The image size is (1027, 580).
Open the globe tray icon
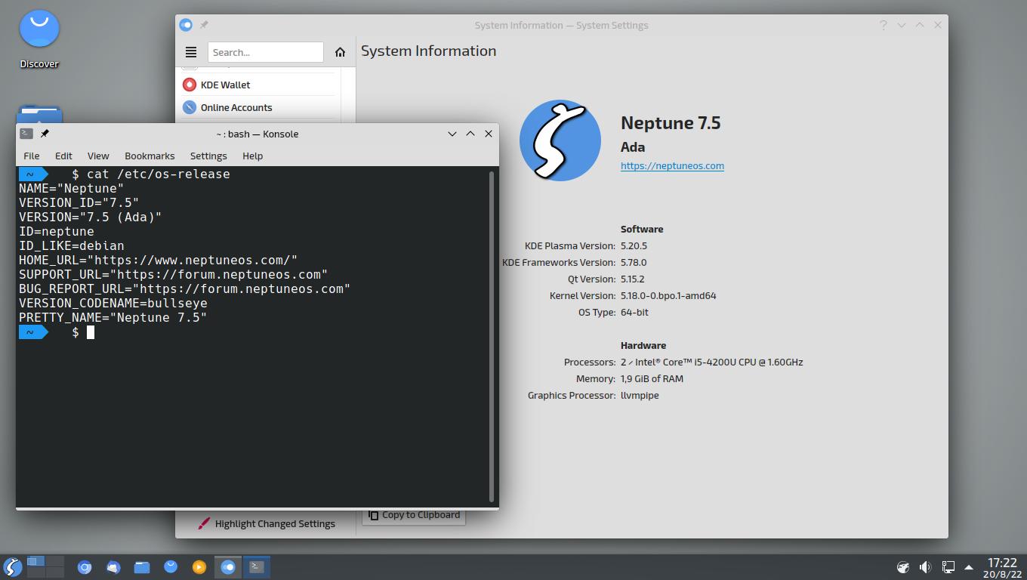pos(903,567)
